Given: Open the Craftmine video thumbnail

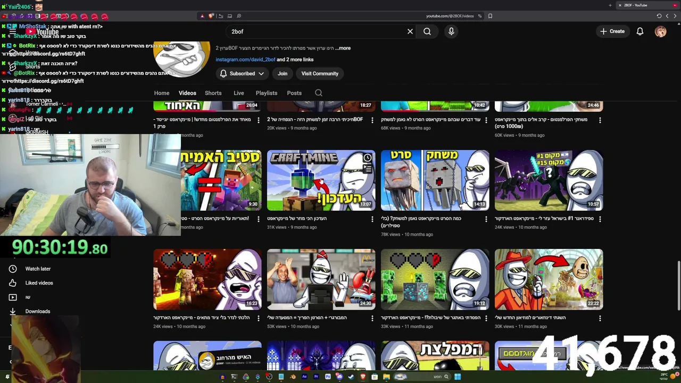Looking at the screenshot, I should [321, 180].
